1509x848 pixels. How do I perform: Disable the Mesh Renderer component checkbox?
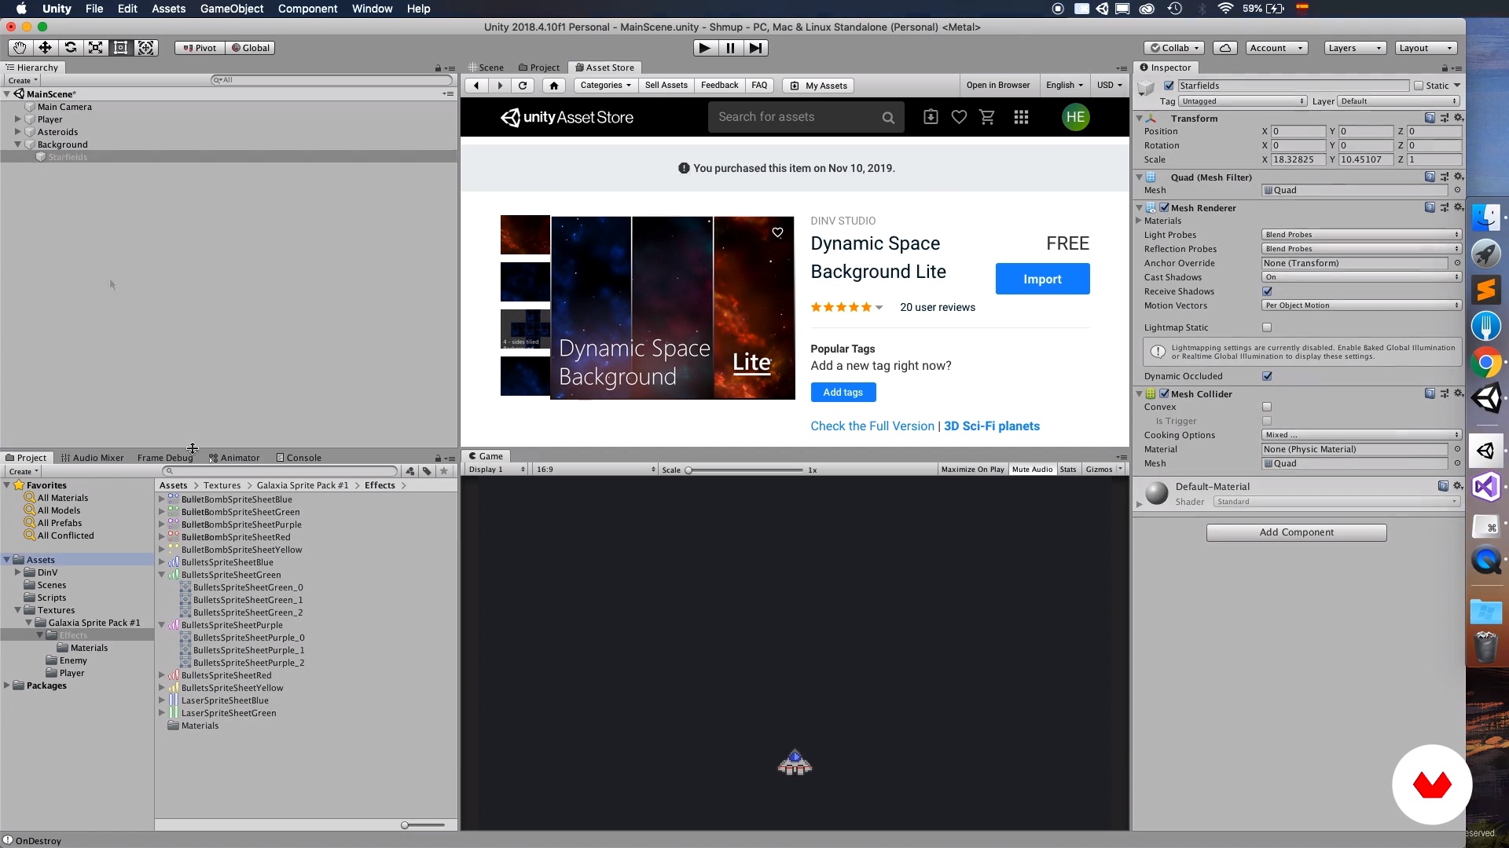(1165, 207)
